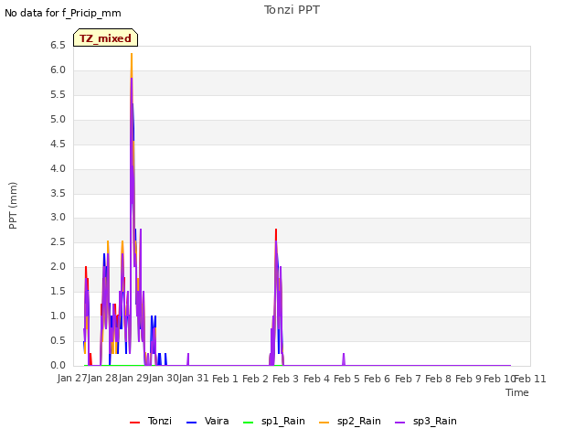This screenshot has height=439, width=585.
Task: Click the Feb 7 x-axis tick label
Action: click(x=408, y=379)
